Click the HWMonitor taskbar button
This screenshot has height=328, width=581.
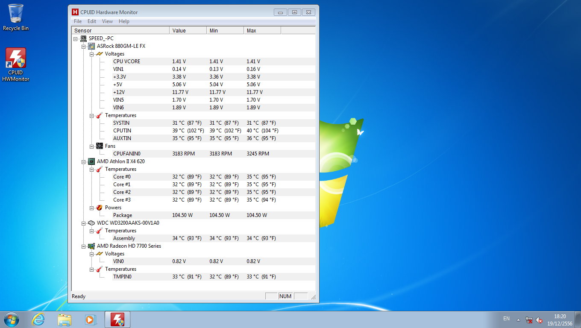click(x=117, y=319)
